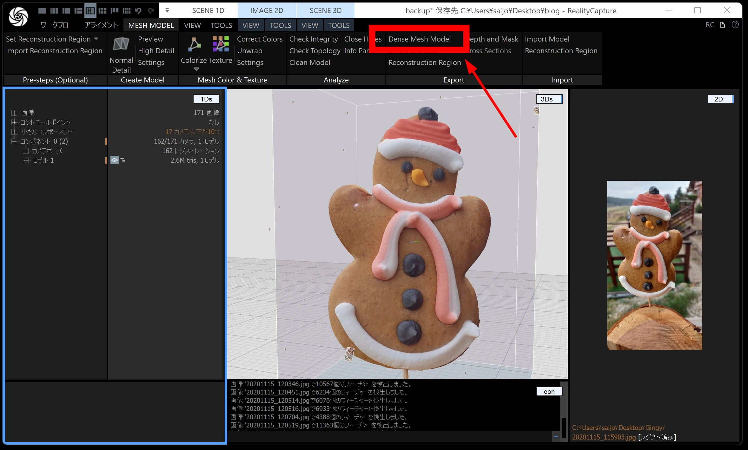Screen dimensions: 748x450
Task: Expand the 画像 tree node
Action: point(14,113)
